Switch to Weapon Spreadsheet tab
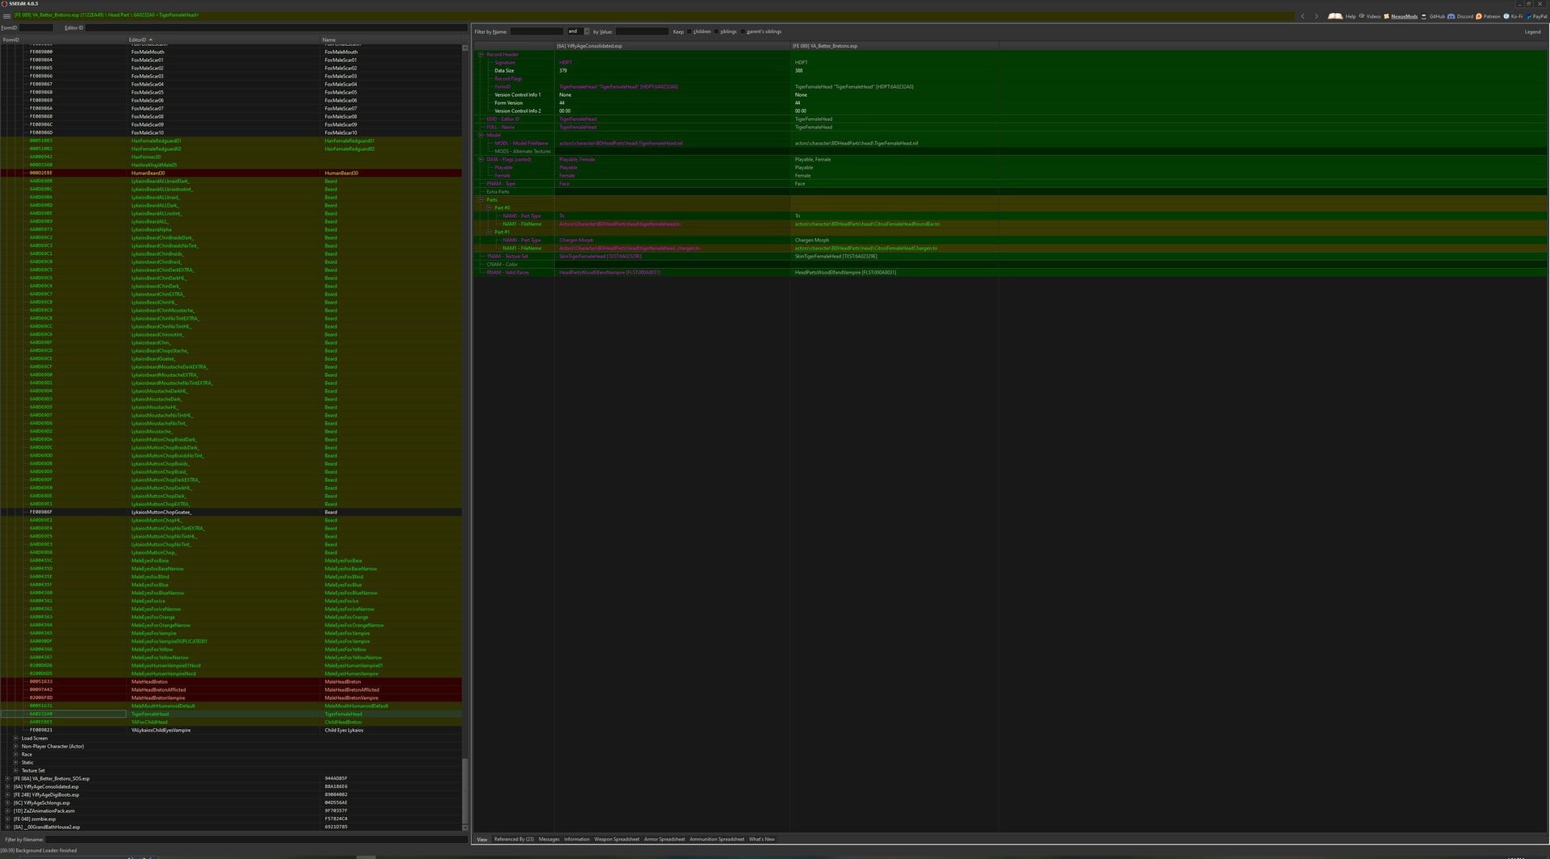This screenshot has height=859, width=1550. 617,840
